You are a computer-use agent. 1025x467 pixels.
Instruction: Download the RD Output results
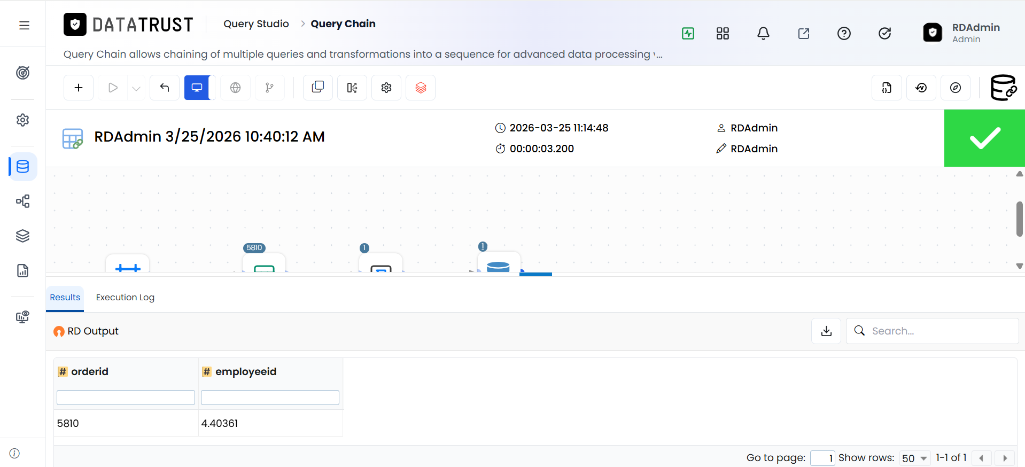pyautogui.click(x=826, y=331)
